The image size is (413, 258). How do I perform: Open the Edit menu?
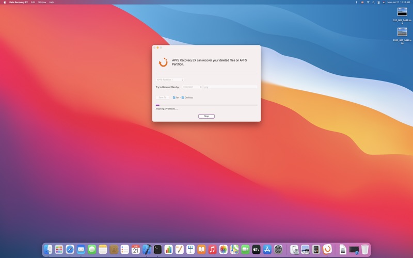click(x=33, y=2)
